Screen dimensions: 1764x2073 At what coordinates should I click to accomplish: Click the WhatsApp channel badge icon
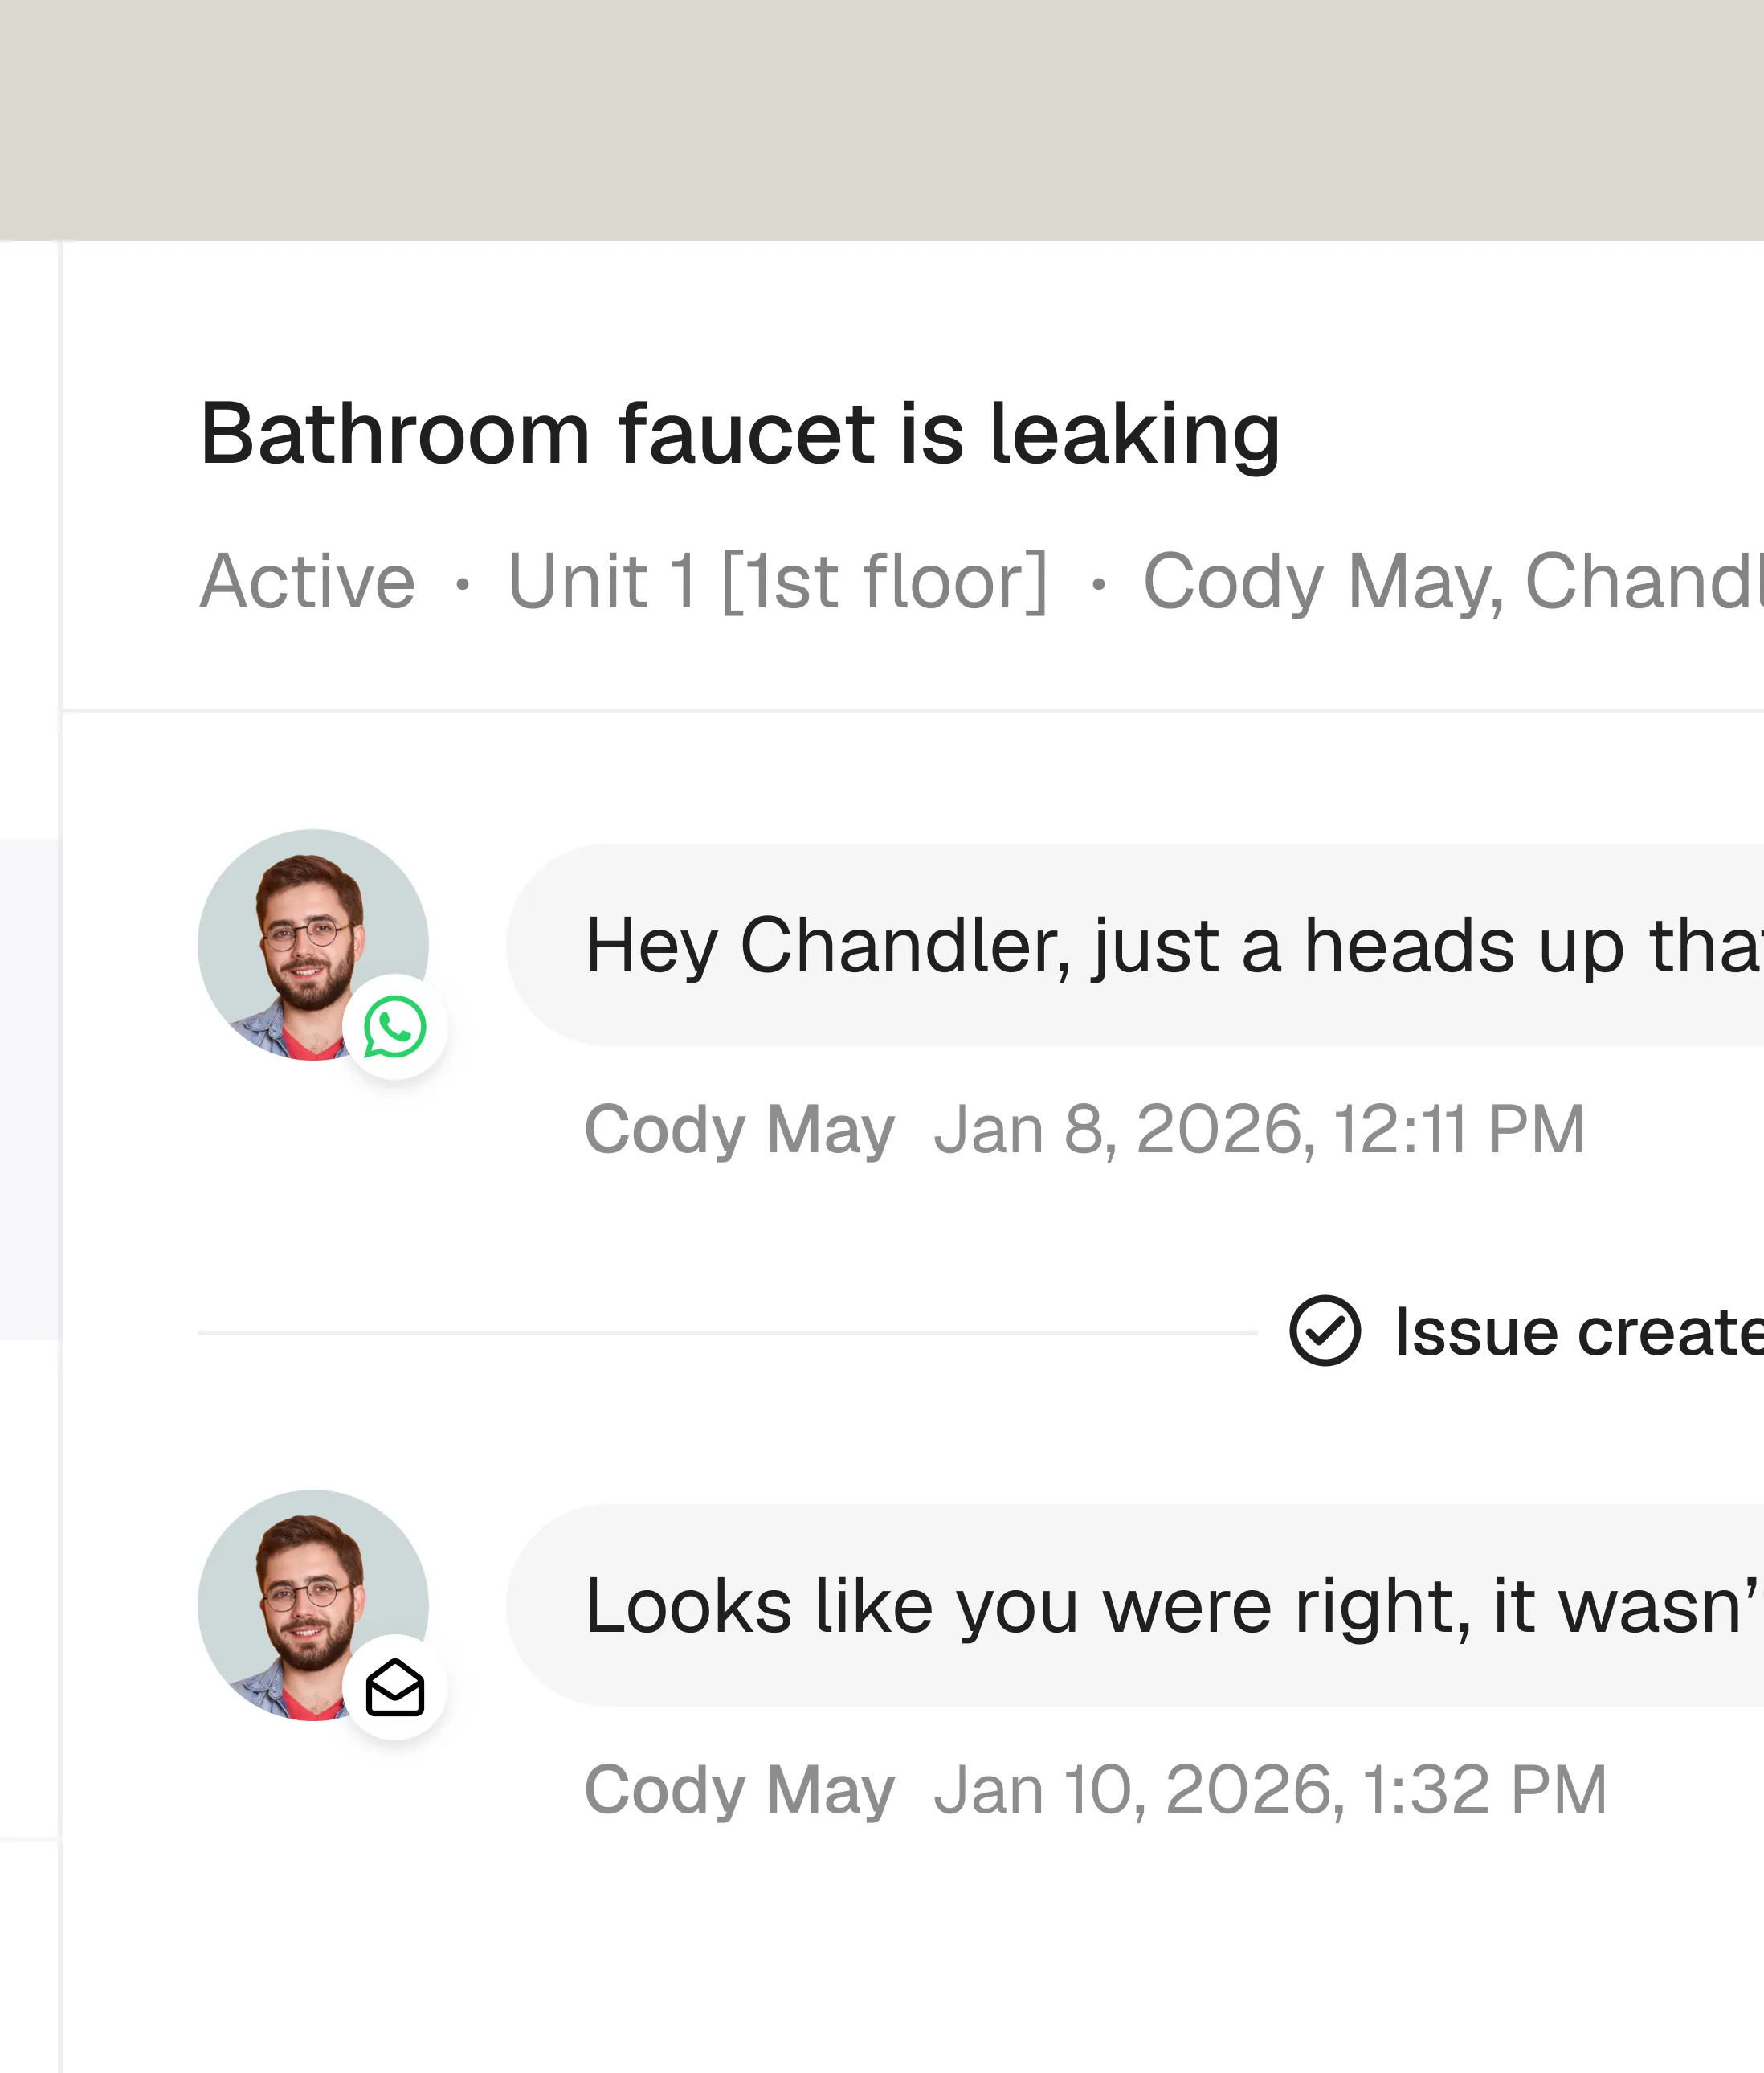click(x=395, y=1027)
